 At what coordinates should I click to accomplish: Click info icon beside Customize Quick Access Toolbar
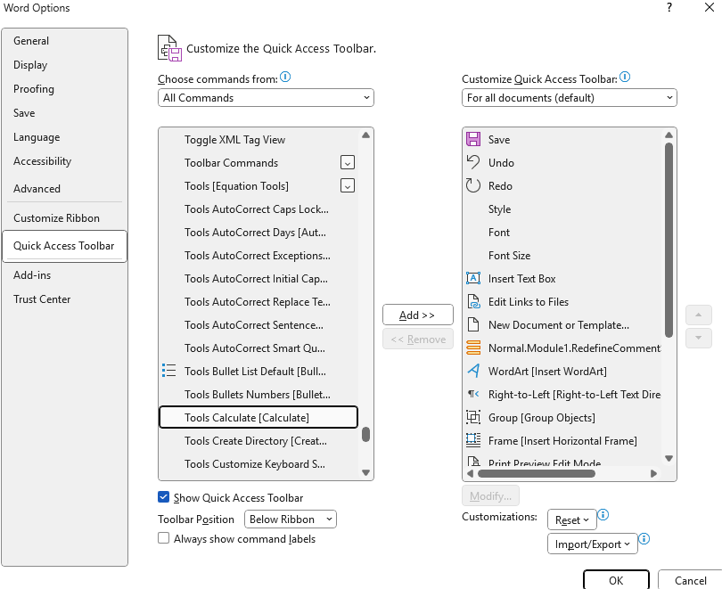click(x=625, y=77)
